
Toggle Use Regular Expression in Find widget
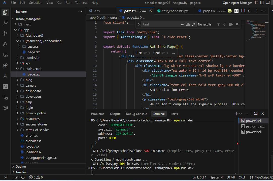click(193, 24)
